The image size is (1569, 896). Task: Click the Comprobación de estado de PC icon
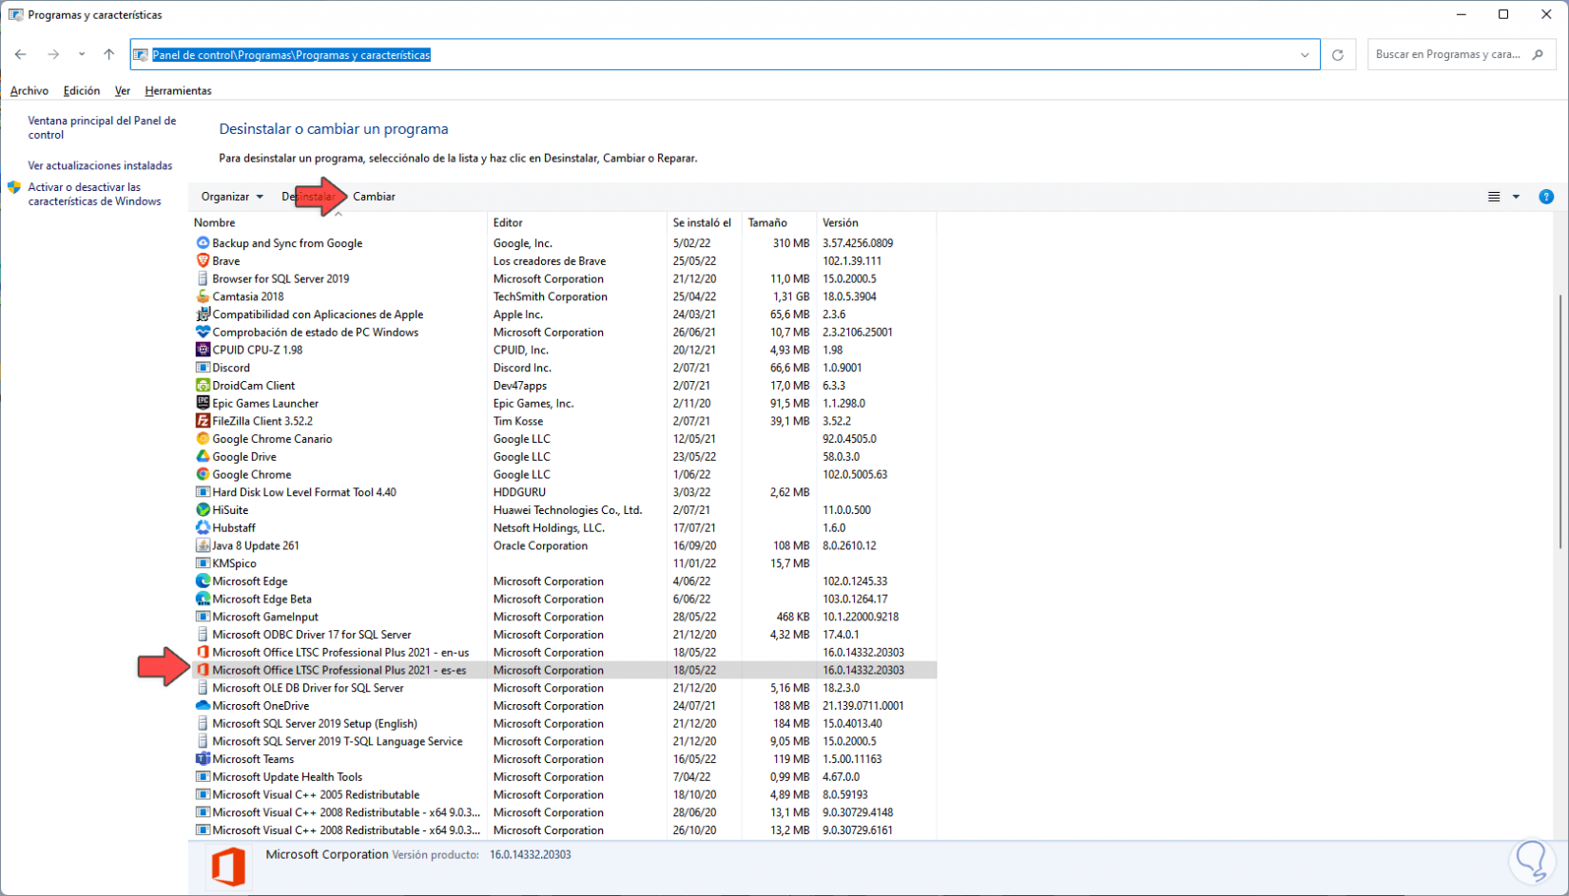click(203, 333)
